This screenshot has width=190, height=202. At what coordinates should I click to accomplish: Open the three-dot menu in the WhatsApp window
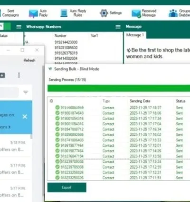pos(19,75)
